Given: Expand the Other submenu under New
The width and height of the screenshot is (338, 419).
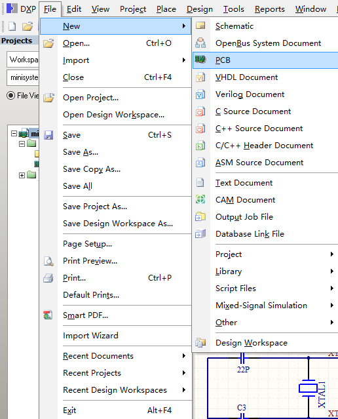Looking at the screenshot, I should [332, 323].
